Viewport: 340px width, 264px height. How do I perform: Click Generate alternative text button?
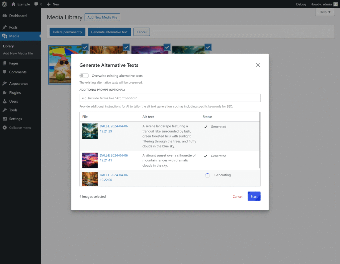point(109,32)
